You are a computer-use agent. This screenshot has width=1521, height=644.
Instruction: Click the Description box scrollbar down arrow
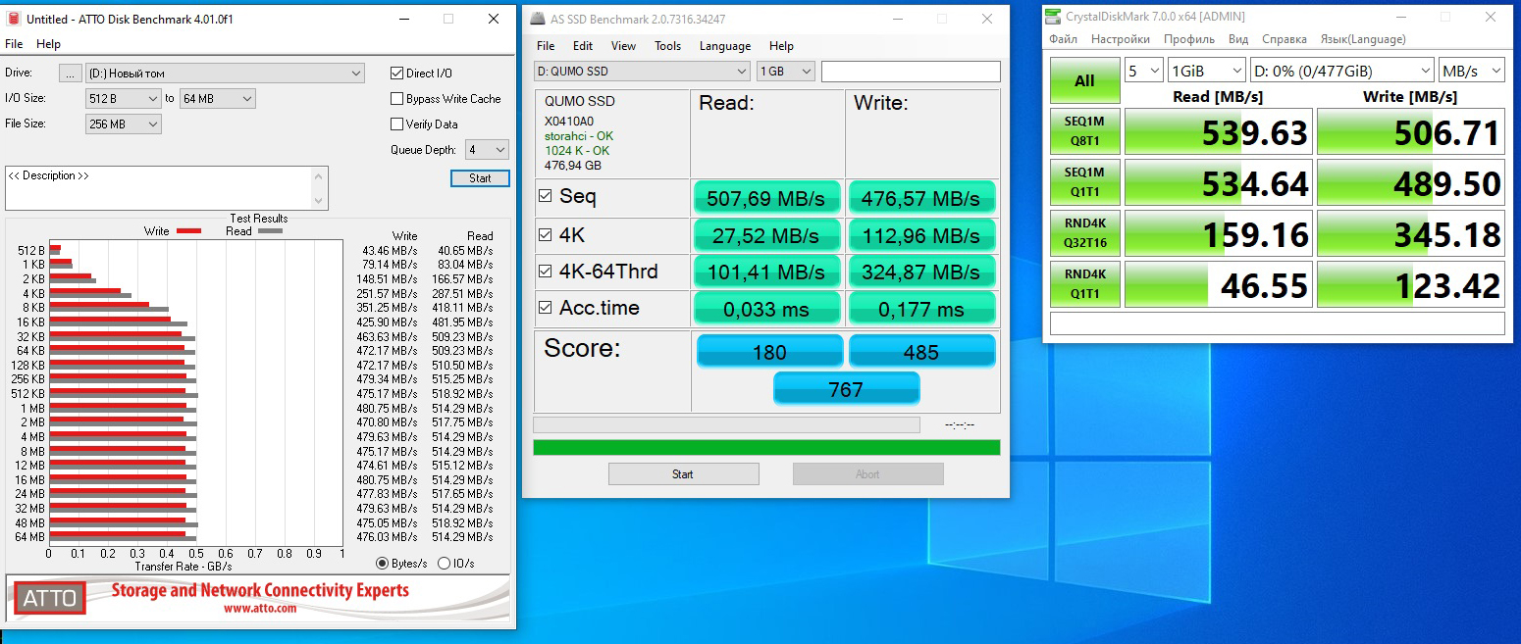click(319, 200)
